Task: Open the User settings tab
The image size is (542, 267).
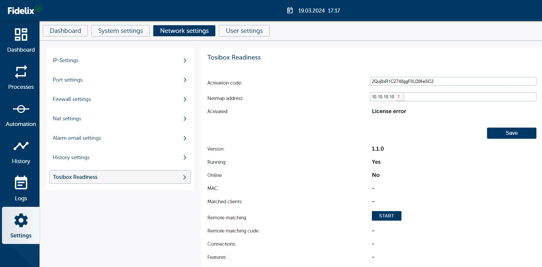Action: (x=244, y=31)
